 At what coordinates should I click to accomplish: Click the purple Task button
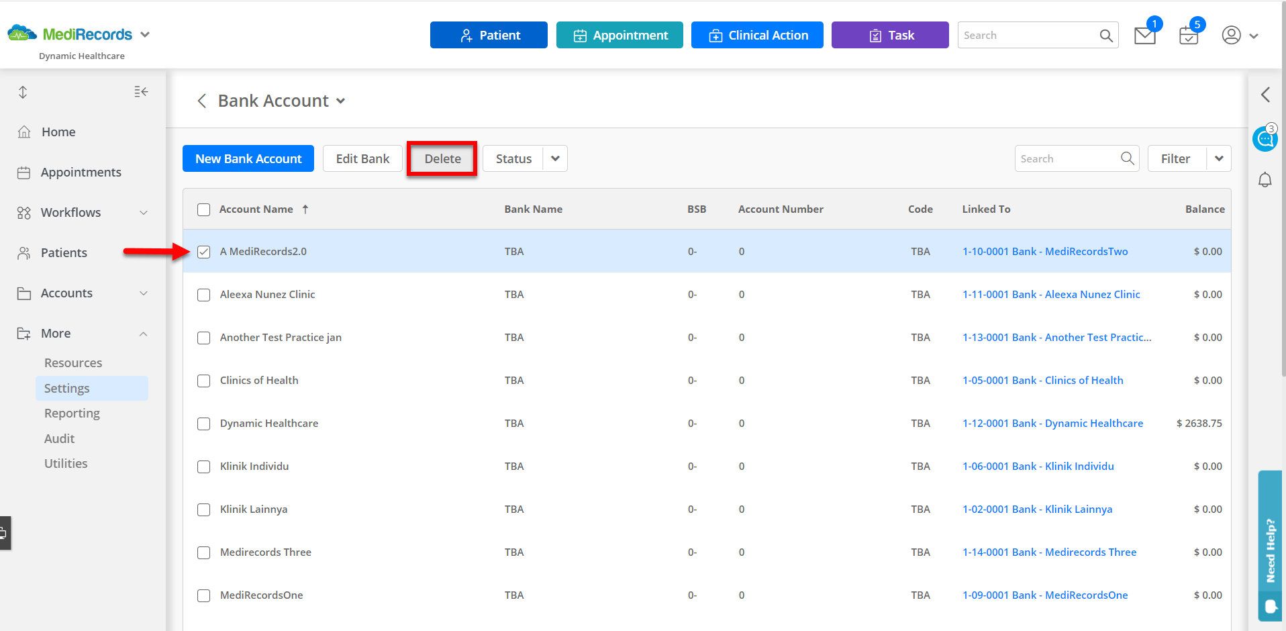click(890, 35)
